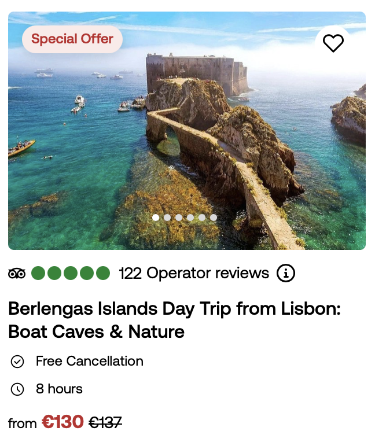Viewport: 375px width, 442px height.
Task: Click the crossed-out €137 original price
Action: click(105, 423)
